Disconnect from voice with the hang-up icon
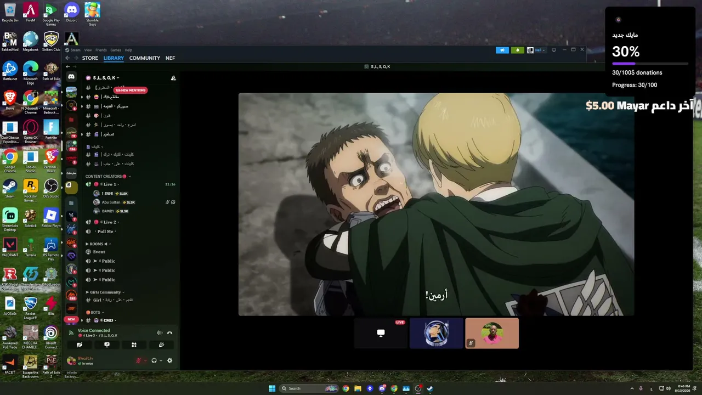Screen dimensions: 702x395 [x=169, y=332]
